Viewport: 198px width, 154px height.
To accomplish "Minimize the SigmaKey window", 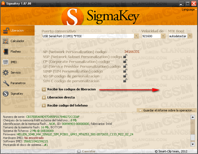I will pyautogui.click(x=181, y=4).
